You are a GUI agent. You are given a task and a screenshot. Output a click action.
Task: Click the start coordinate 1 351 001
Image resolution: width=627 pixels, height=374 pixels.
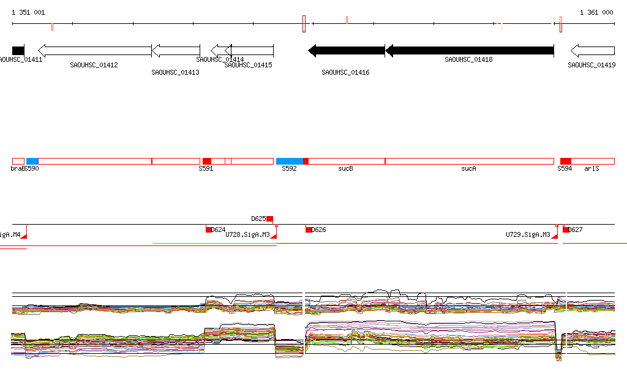28,12
